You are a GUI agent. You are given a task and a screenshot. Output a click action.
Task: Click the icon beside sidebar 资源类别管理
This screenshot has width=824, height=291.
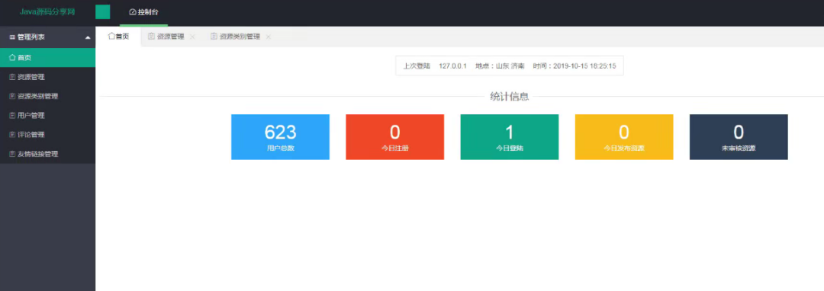click(x=13, y=97)
